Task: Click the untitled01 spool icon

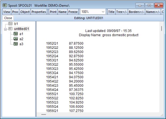Action: [x=11, y=29]
